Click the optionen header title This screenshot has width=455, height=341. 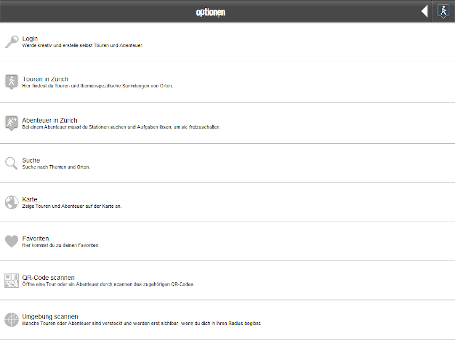211,12
